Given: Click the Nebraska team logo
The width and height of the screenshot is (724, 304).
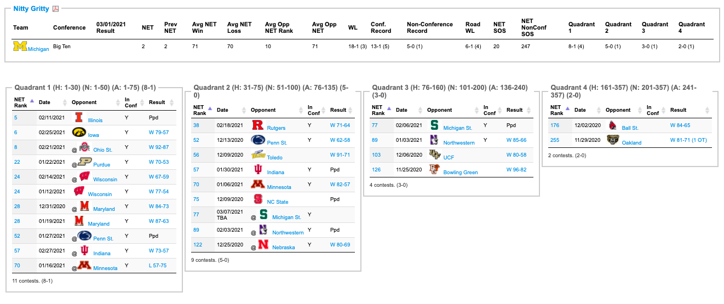Looking at the screenshot, I should tap(263, 244).
